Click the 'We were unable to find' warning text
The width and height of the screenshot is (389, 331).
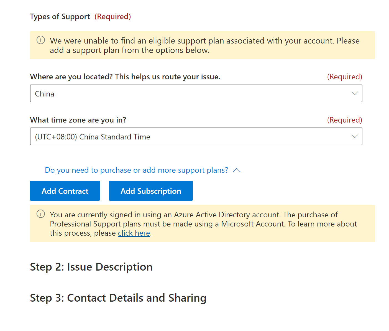(x=205, y=45)
